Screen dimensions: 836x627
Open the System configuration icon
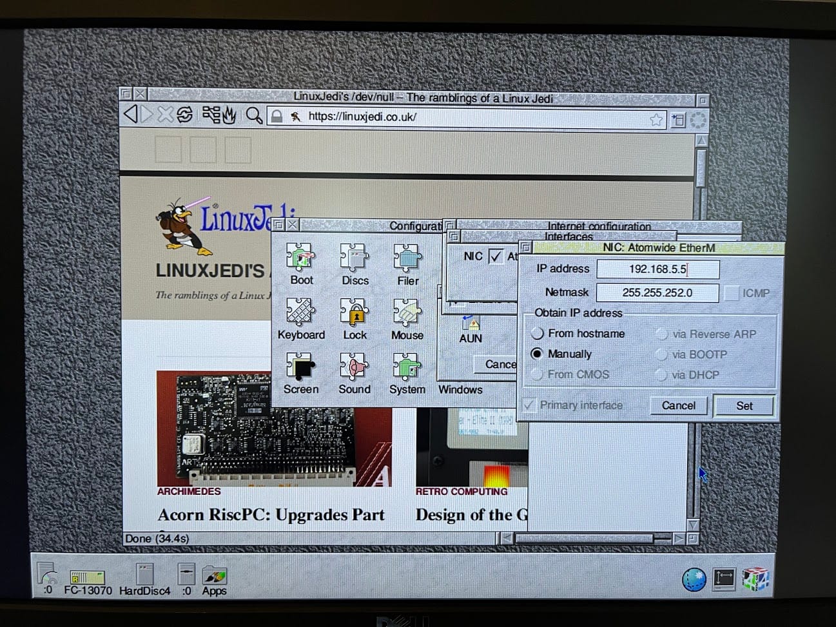(x=407, y=368)
